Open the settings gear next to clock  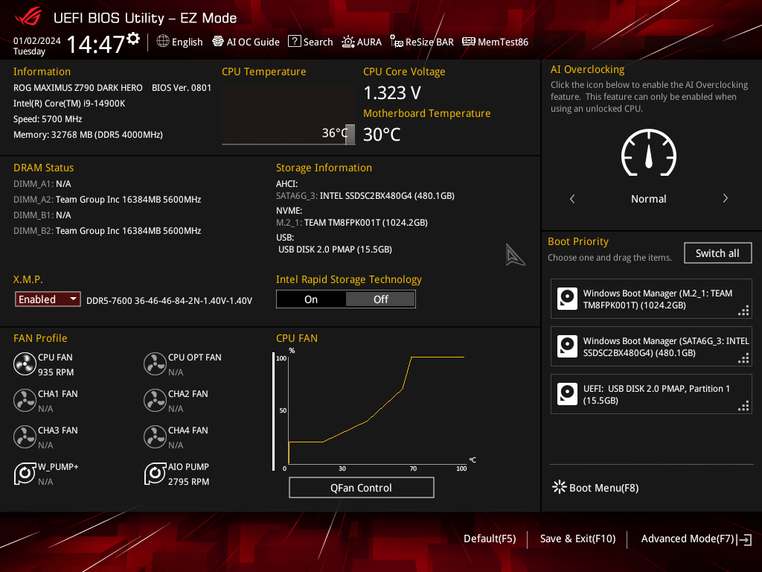pyautogui.click(x=133, y=39)
